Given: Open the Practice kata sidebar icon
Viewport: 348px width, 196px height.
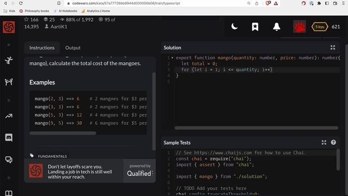Looking at the screenshot, I should coord(9,60).
